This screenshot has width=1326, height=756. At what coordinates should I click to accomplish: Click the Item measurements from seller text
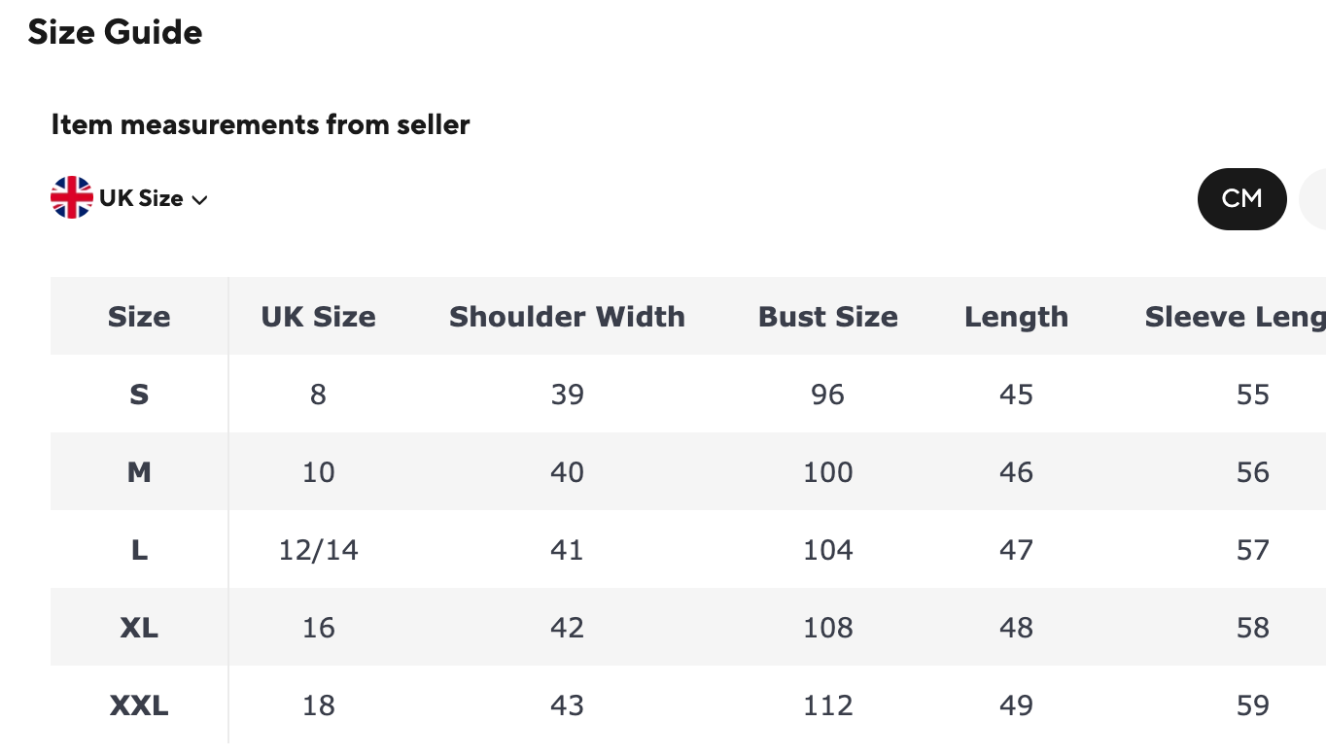click(261, 124)
